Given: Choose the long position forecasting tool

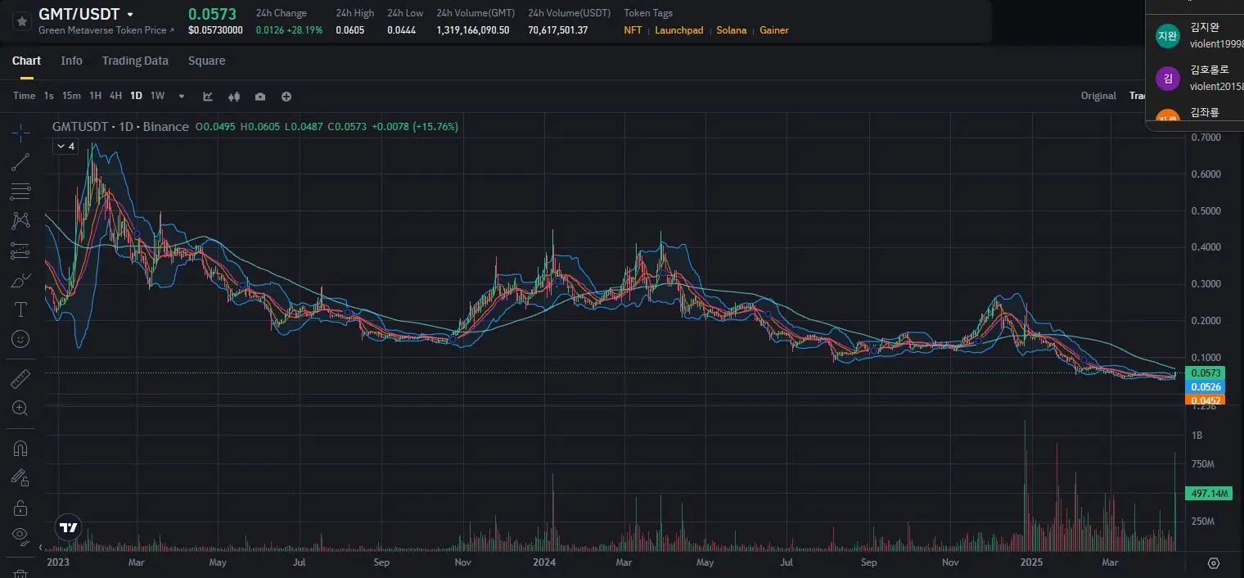Looking at the screenshot, I should click(x=20, y=251).
